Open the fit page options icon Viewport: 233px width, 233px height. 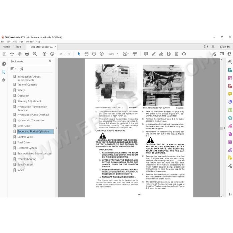click(126, 54)
